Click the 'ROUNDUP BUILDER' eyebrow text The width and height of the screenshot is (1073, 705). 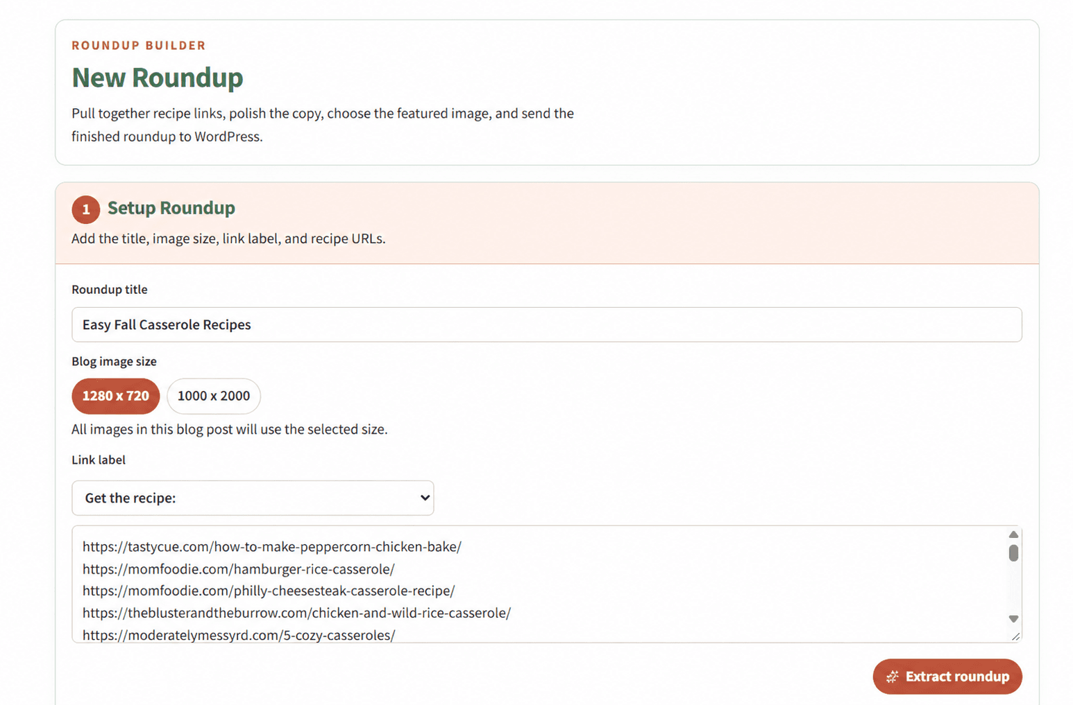click(x=139, y=45)
